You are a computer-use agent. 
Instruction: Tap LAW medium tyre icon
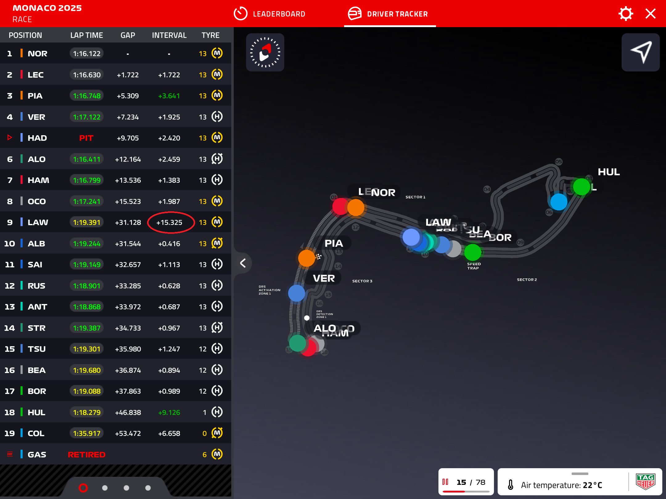pos(217,222)
